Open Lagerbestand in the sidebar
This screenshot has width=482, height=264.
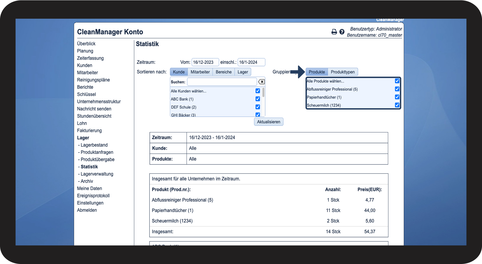[94, 145]
